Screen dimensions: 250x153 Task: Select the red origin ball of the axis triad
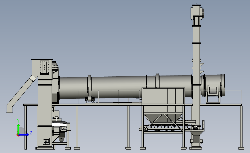coord(18,135)
